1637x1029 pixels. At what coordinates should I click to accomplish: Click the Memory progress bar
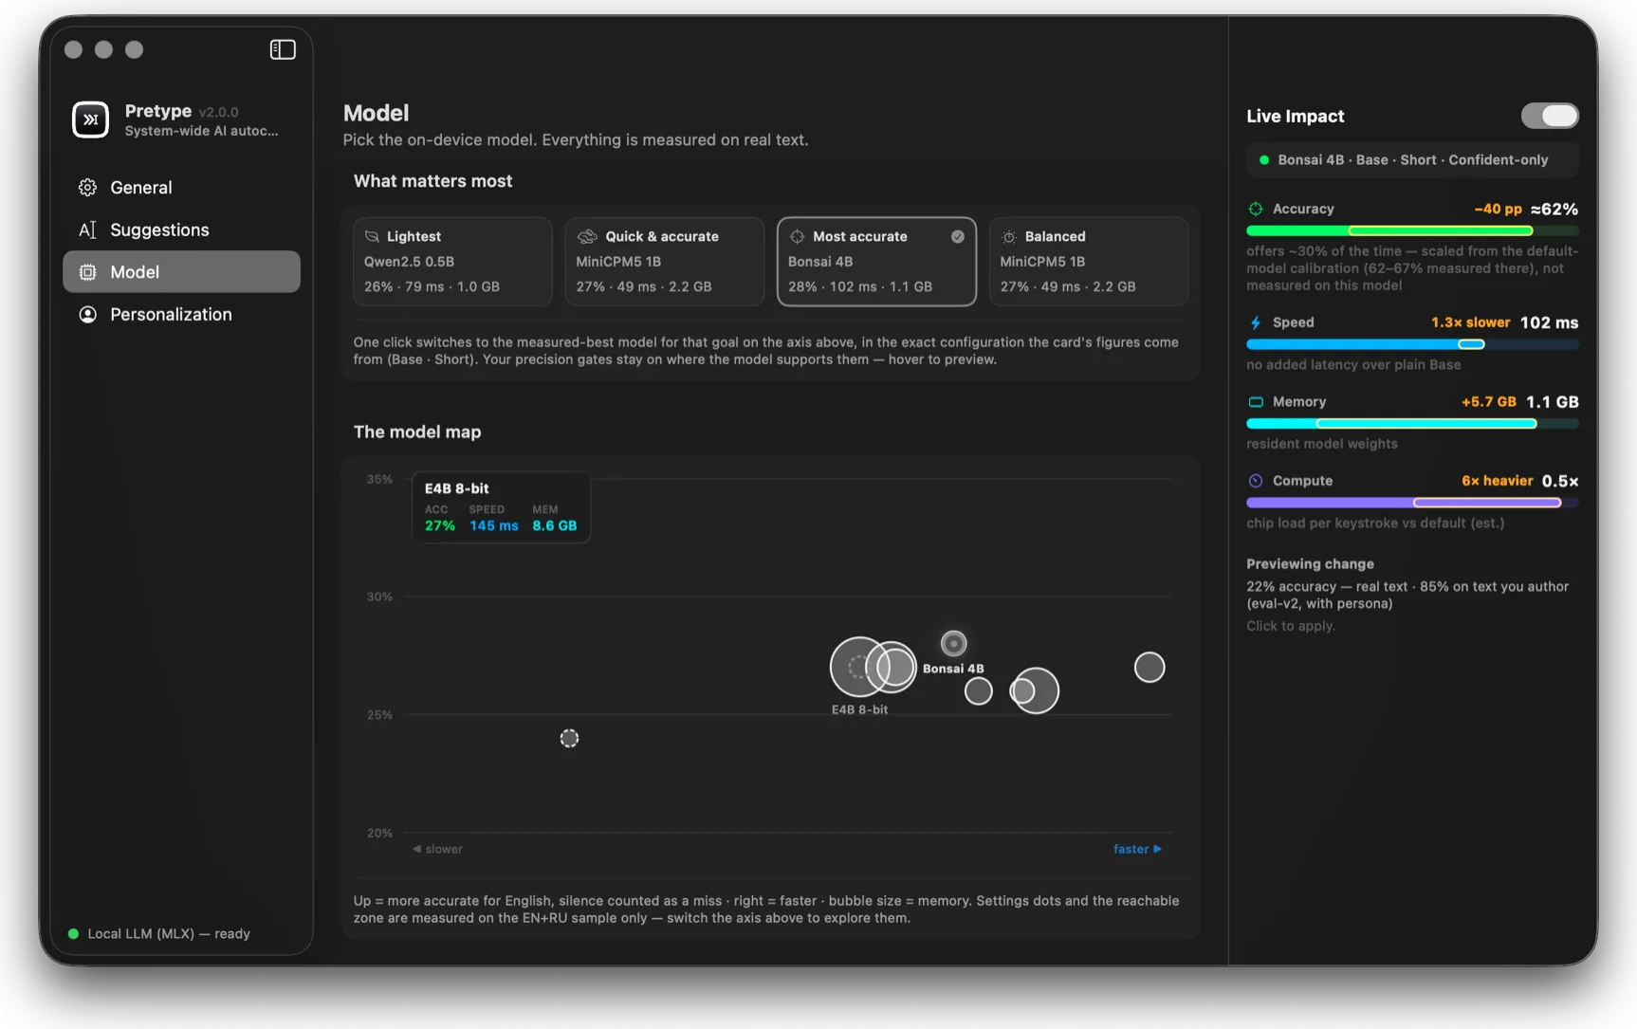pyautogui.click(x=1412, y=424)
